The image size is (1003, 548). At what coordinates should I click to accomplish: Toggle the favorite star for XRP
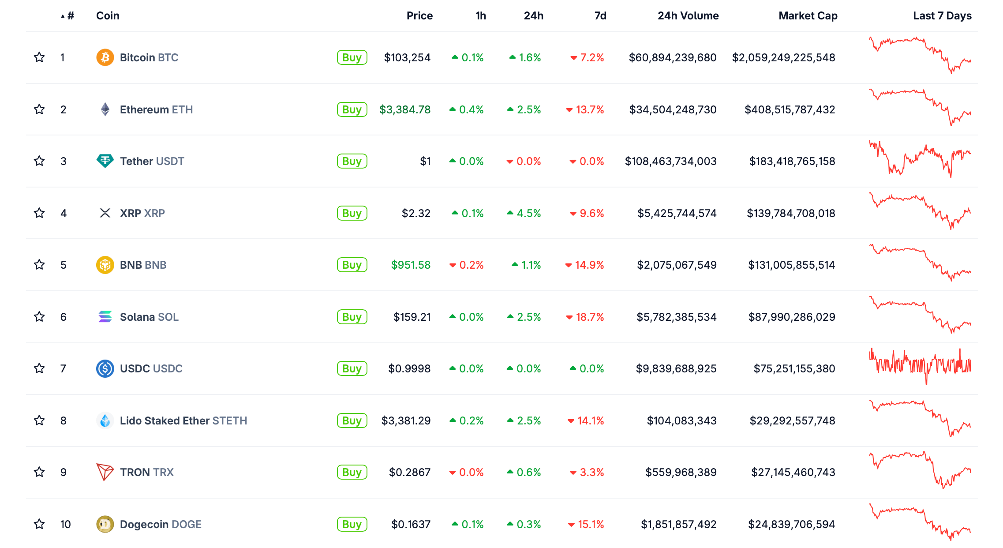[39, 213]
